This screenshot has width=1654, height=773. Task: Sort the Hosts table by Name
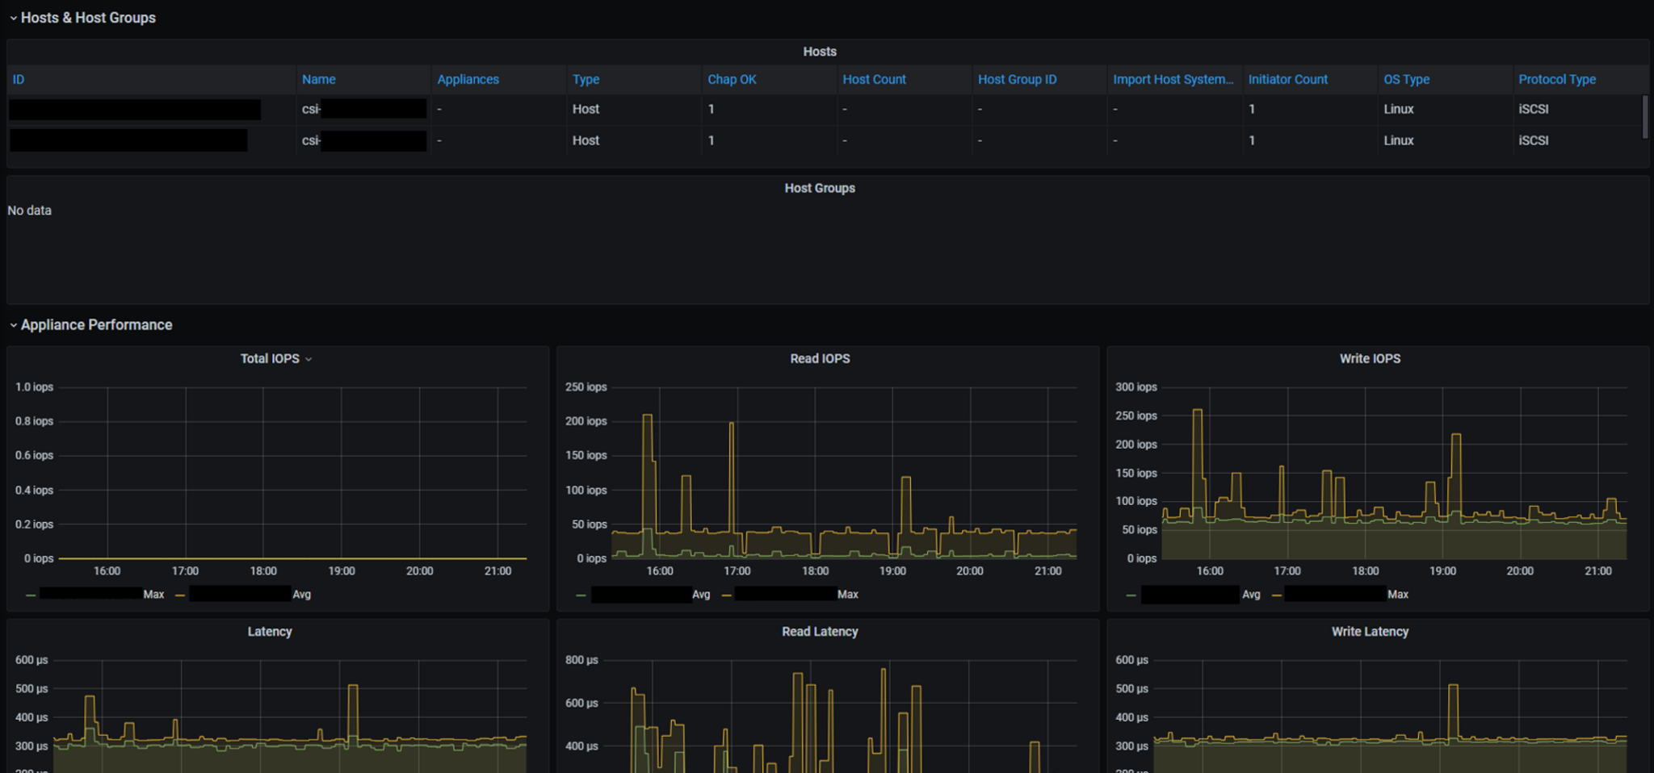(318, 79)
